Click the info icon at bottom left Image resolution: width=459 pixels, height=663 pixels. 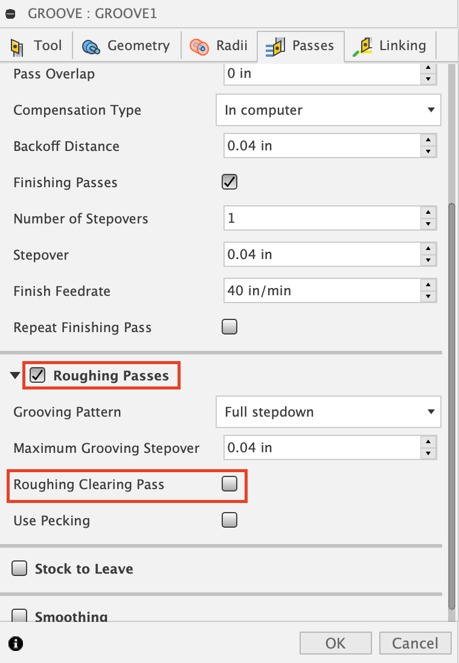[16, 643]
